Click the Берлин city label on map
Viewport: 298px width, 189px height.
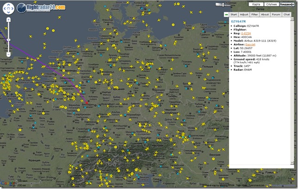(x=149, y=60)
